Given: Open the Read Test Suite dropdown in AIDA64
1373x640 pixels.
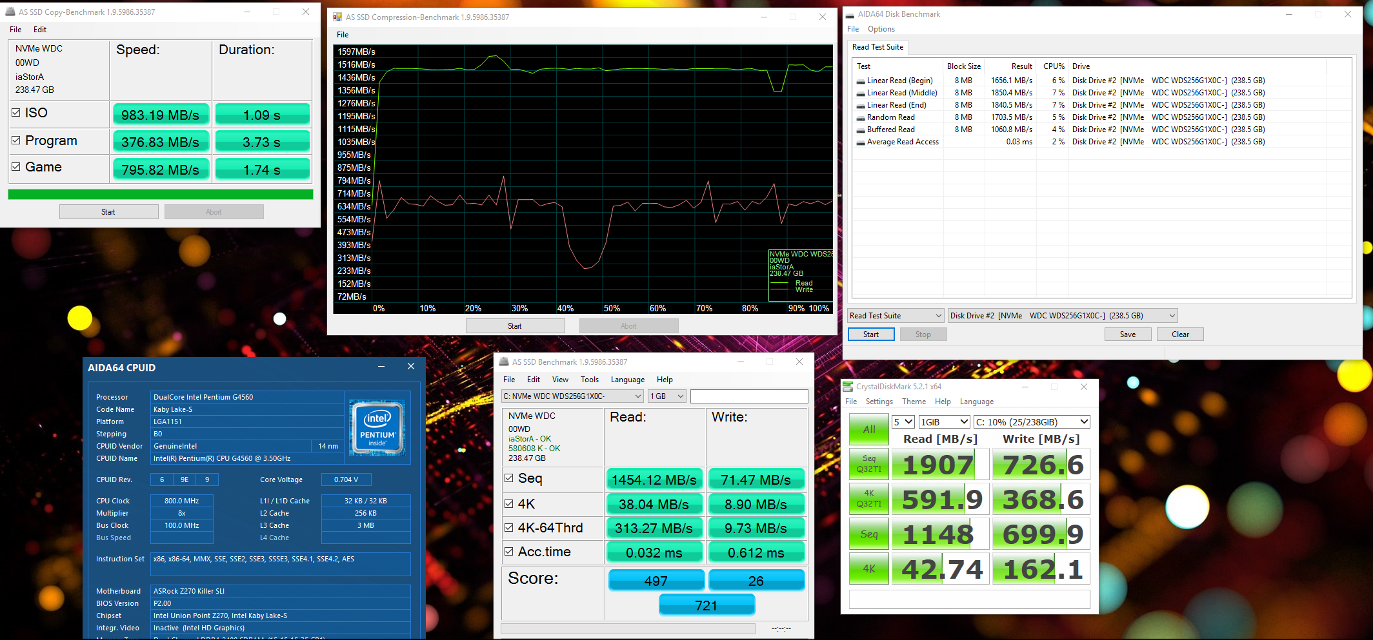Looking at the screenshot, I should [x=896, y=316].
